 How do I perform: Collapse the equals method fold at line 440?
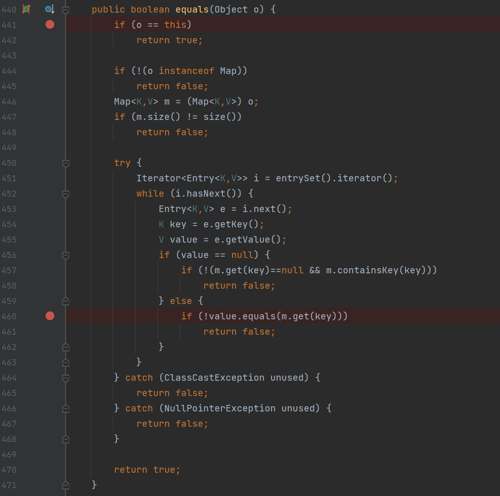pos(66,10)
